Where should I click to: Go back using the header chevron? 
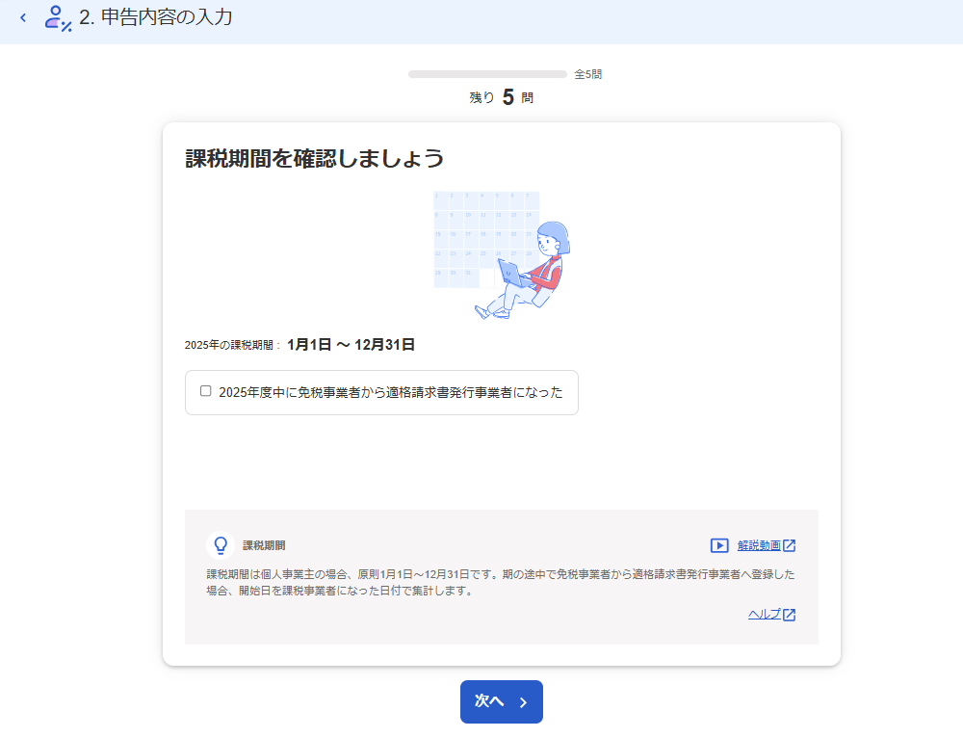[x=23, y=17]
